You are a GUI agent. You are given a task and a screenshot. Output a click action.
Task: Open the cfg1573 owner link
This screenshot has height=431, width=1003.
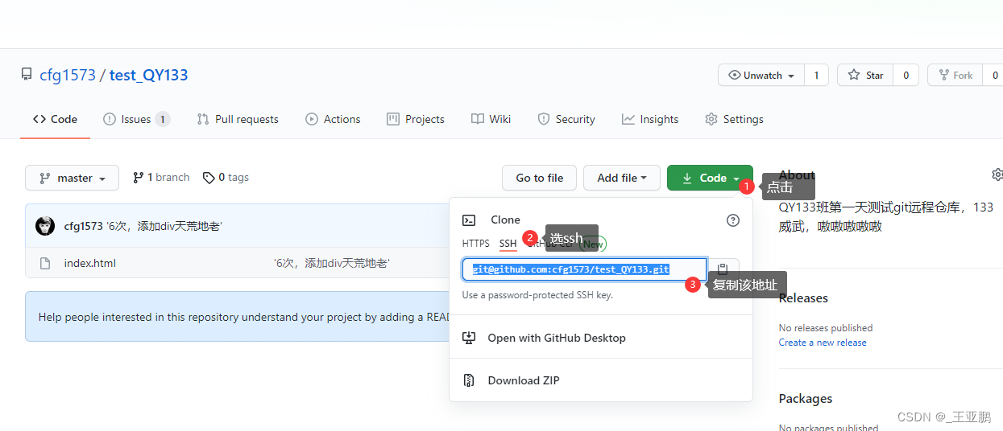[67, 75]
